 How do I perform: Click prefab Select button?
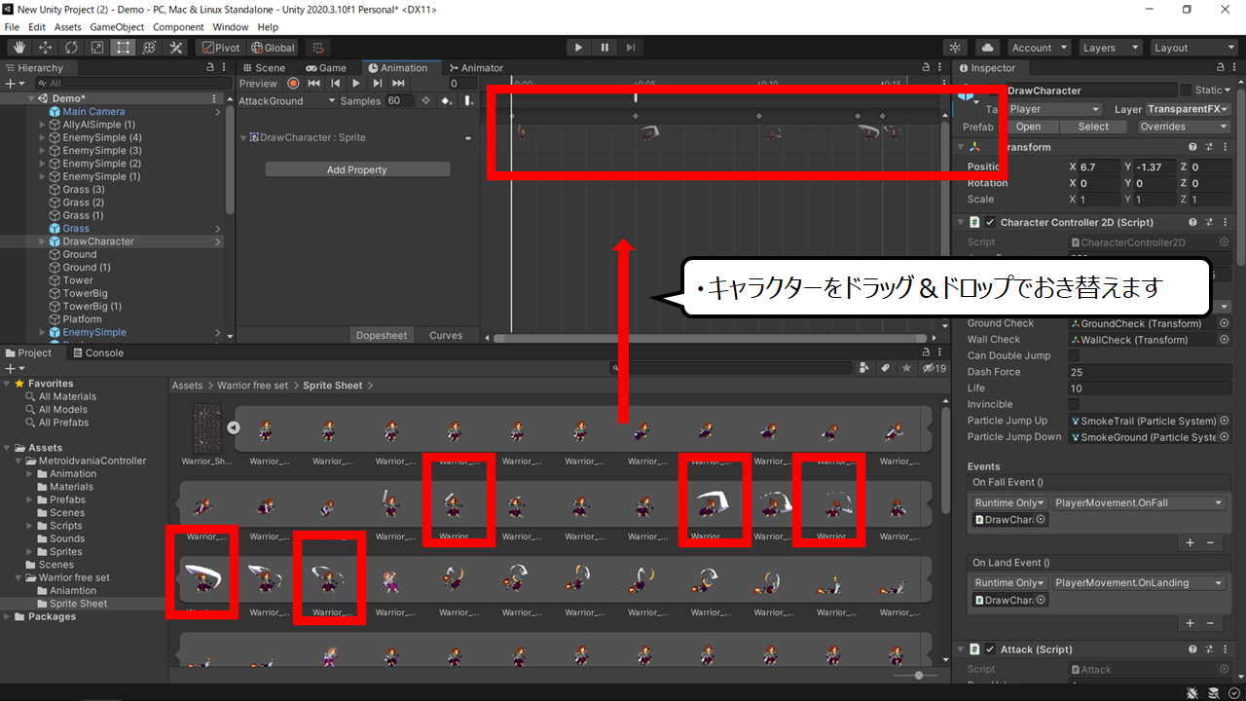click(1093, 127)
